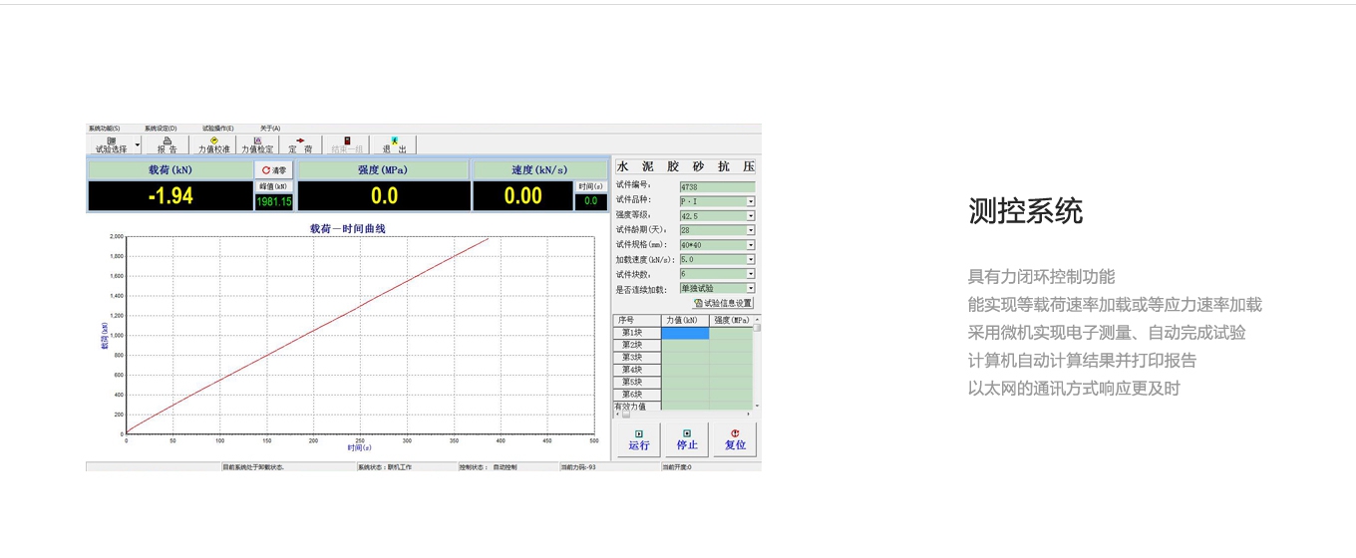
Task: Expand the 试验选择 dropdown arrow
Action: pyautogui.click(x=138, y=146)
